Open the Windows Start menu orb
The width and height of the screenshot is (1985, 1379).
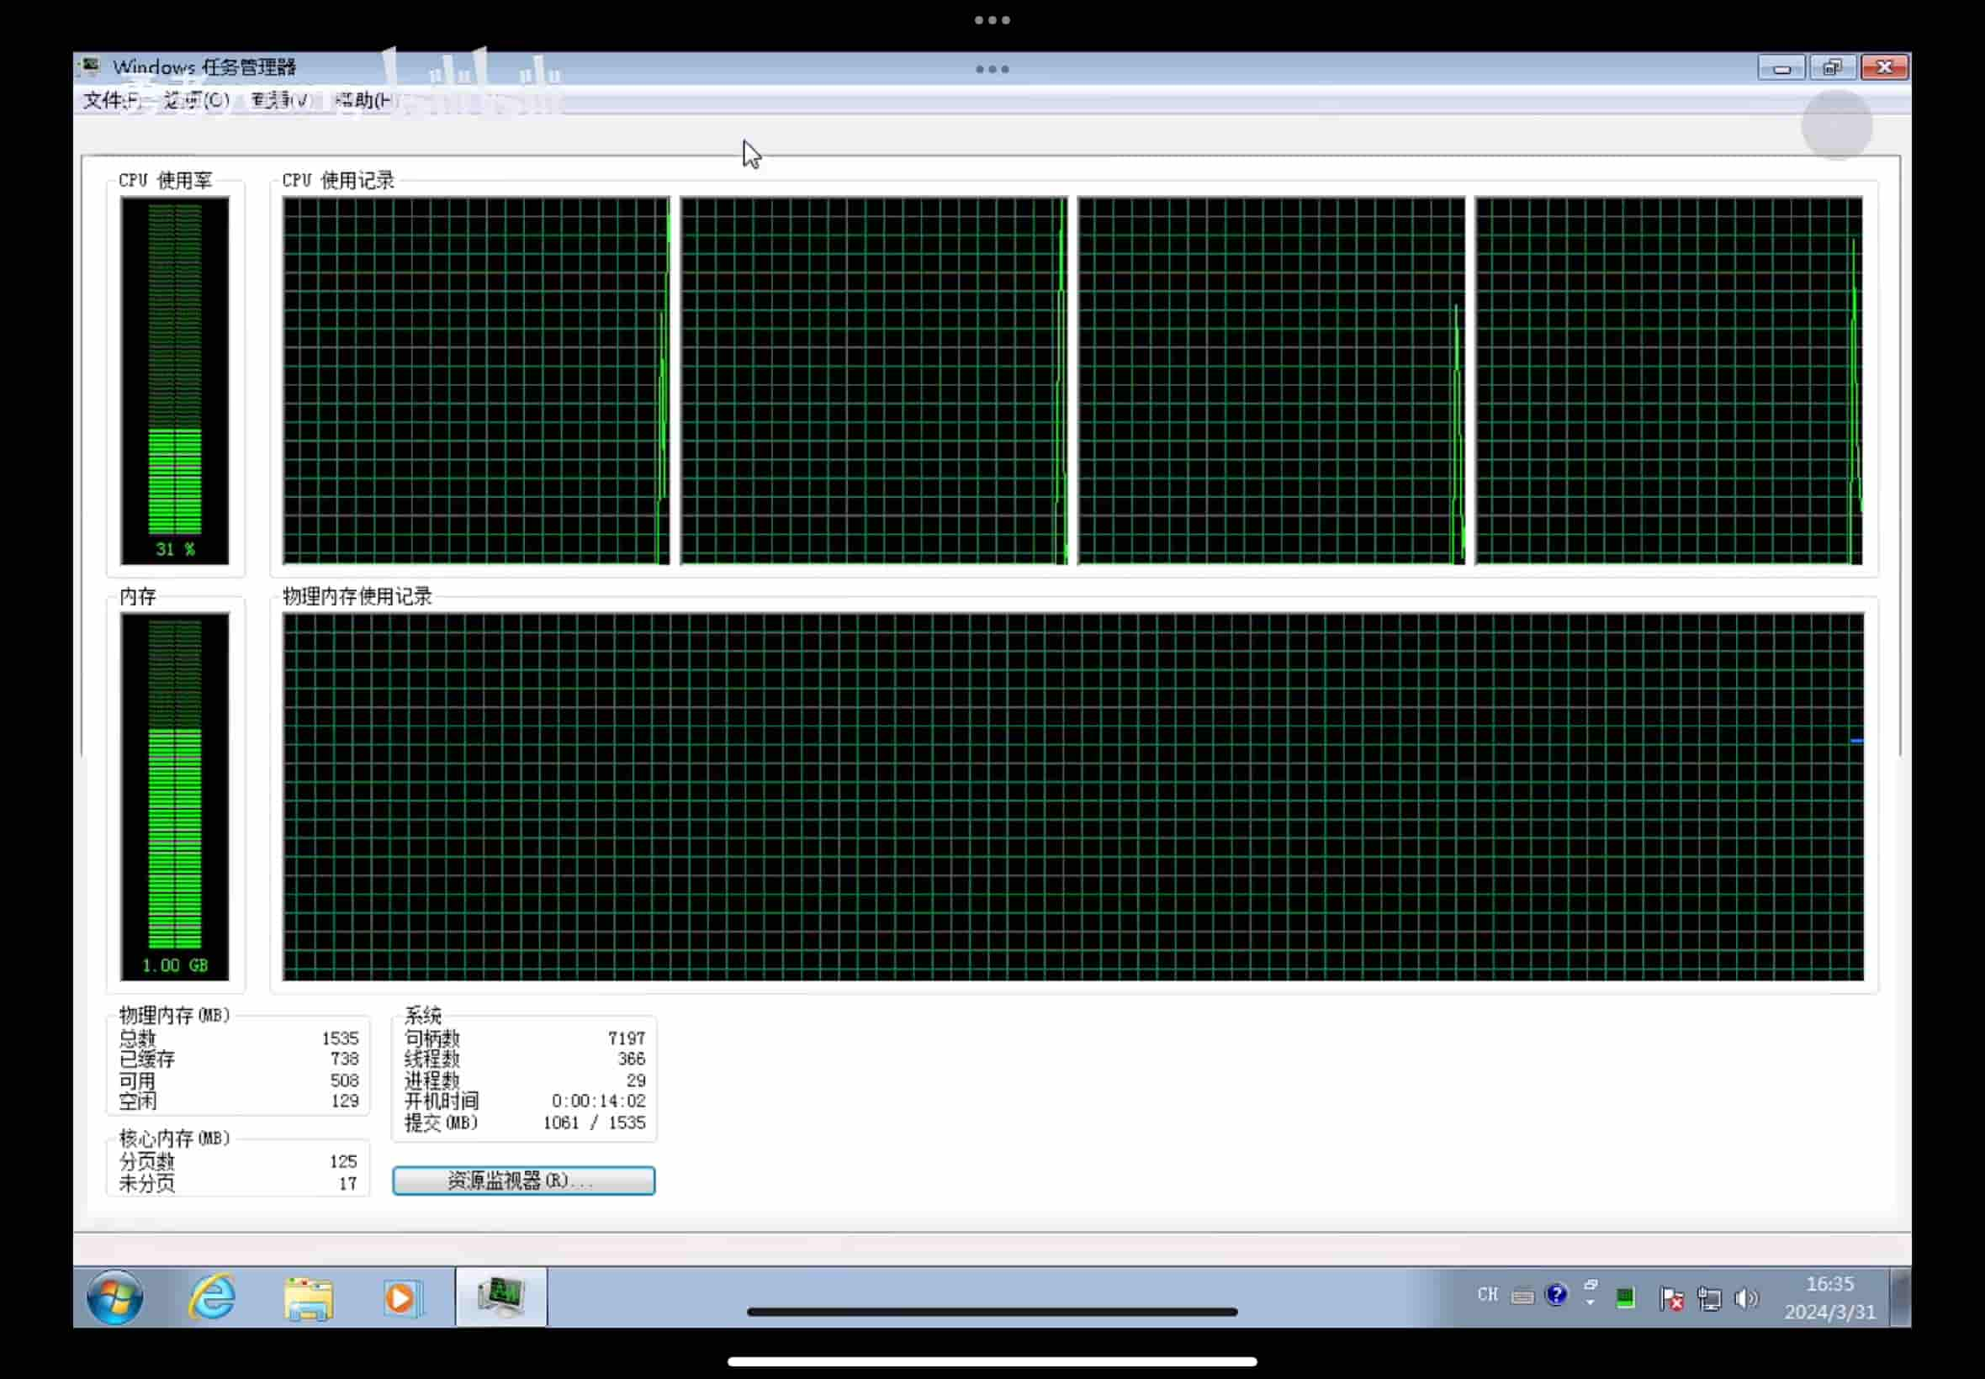[x=115, y=1296]
